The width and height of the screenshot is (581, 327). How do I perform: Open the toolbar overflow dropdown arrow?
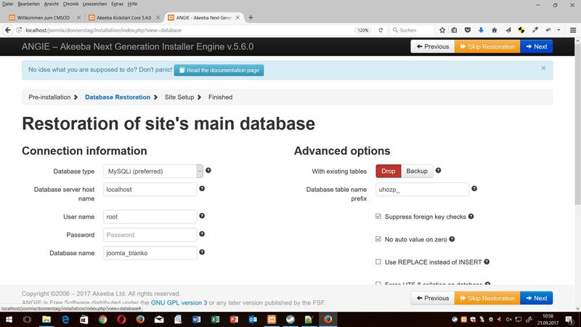pos(558,30)
